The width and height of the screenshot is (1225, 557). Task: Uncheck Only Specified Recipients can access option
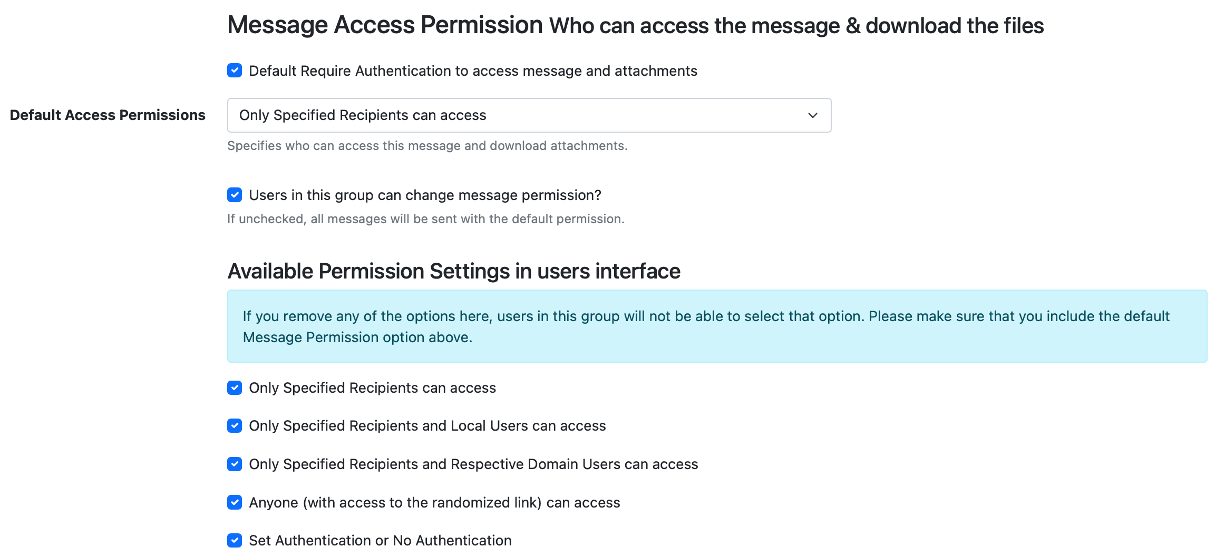click(x=235, y=388)
